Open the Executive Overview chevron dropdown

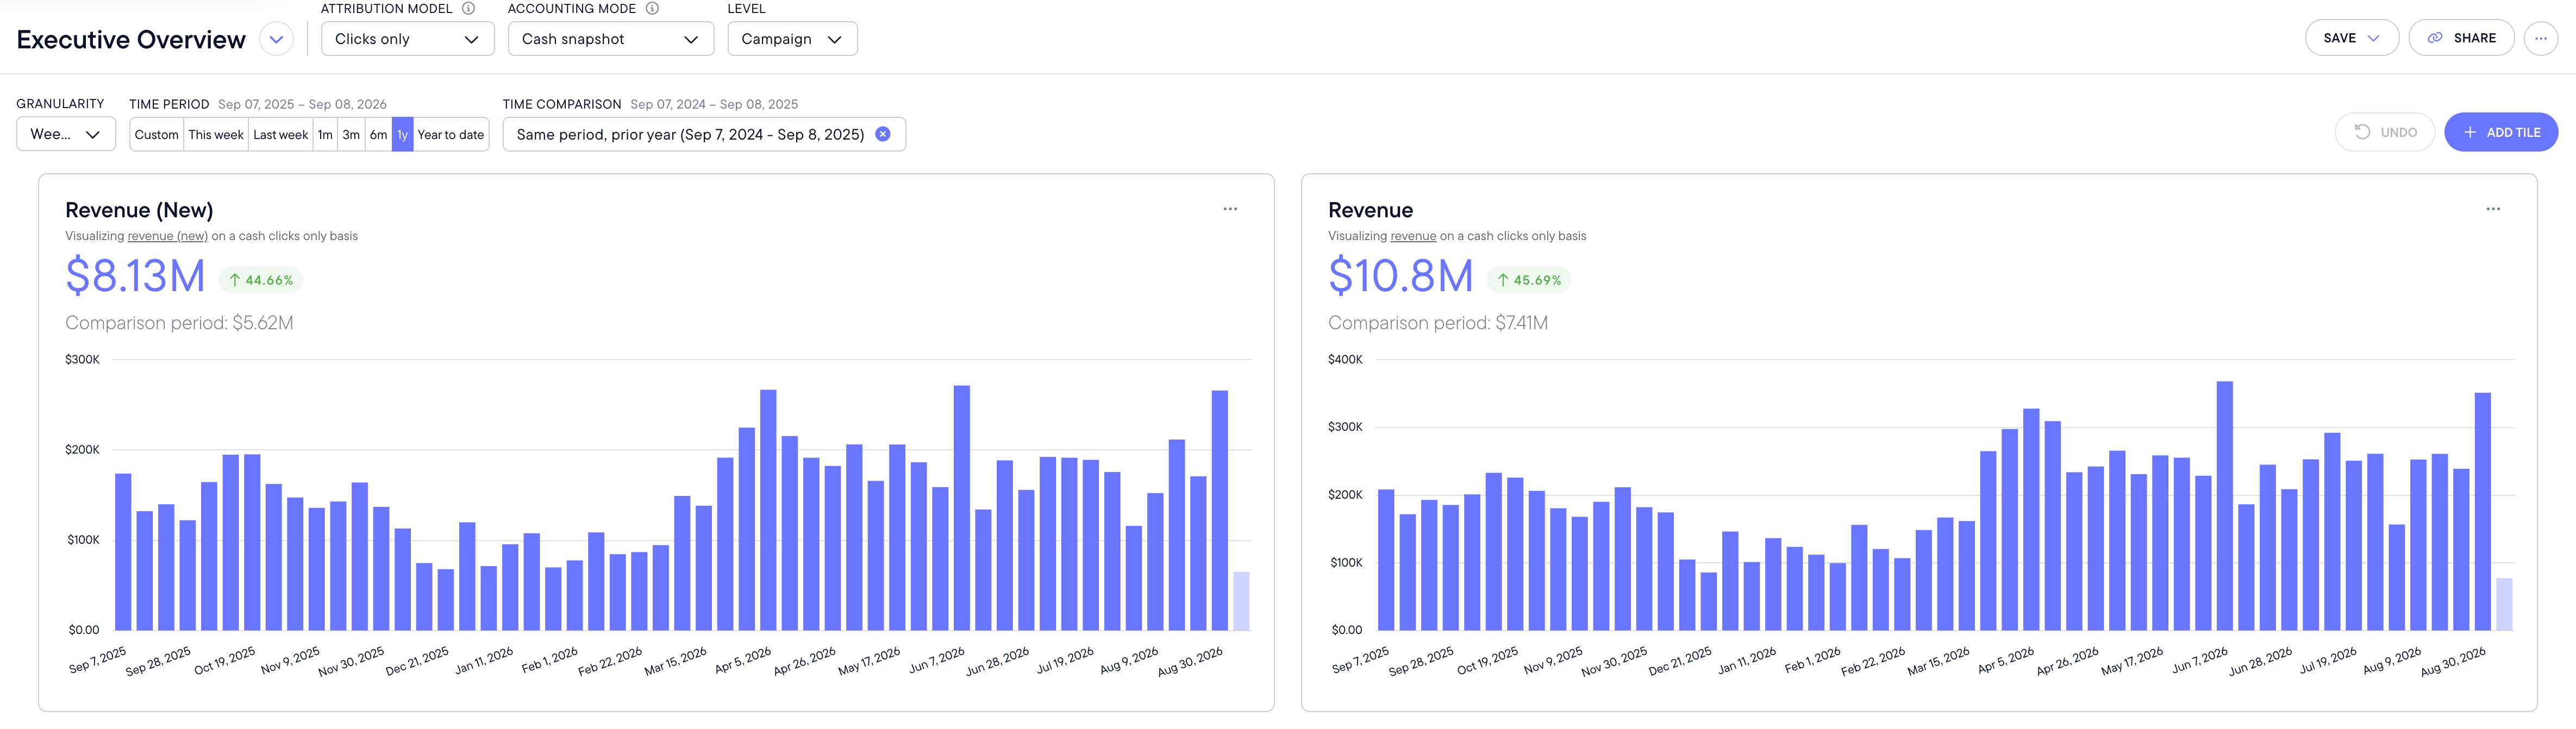[276, 39]
